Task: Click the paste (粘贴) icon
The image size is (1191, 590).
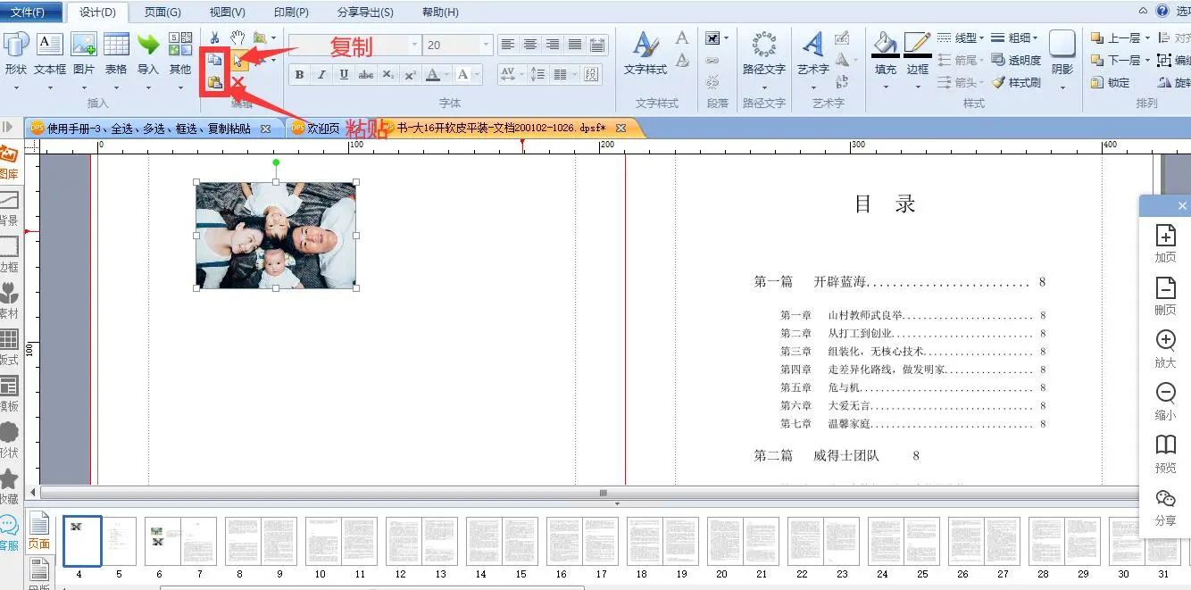Action: pos(215,83)
